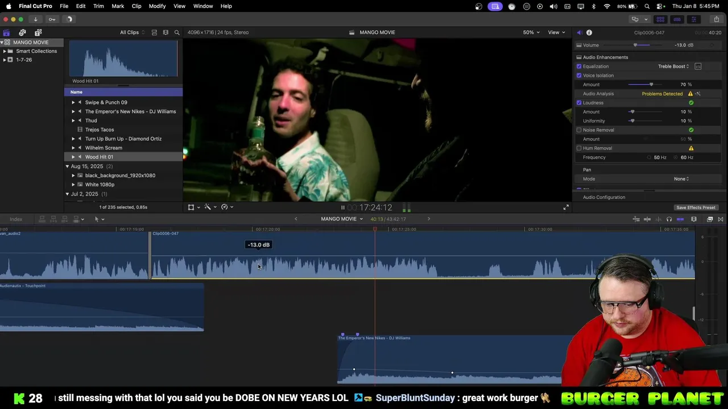The image size is (728, 409).
Task: Expand the Smart Collections folder
Action: point(5,51)
